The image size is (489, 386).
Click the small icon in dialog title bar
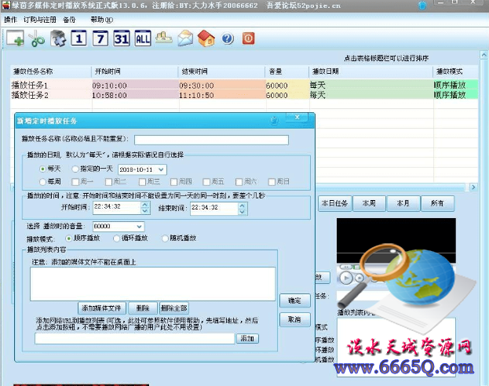pyautogui.click(x=274, y=120)
